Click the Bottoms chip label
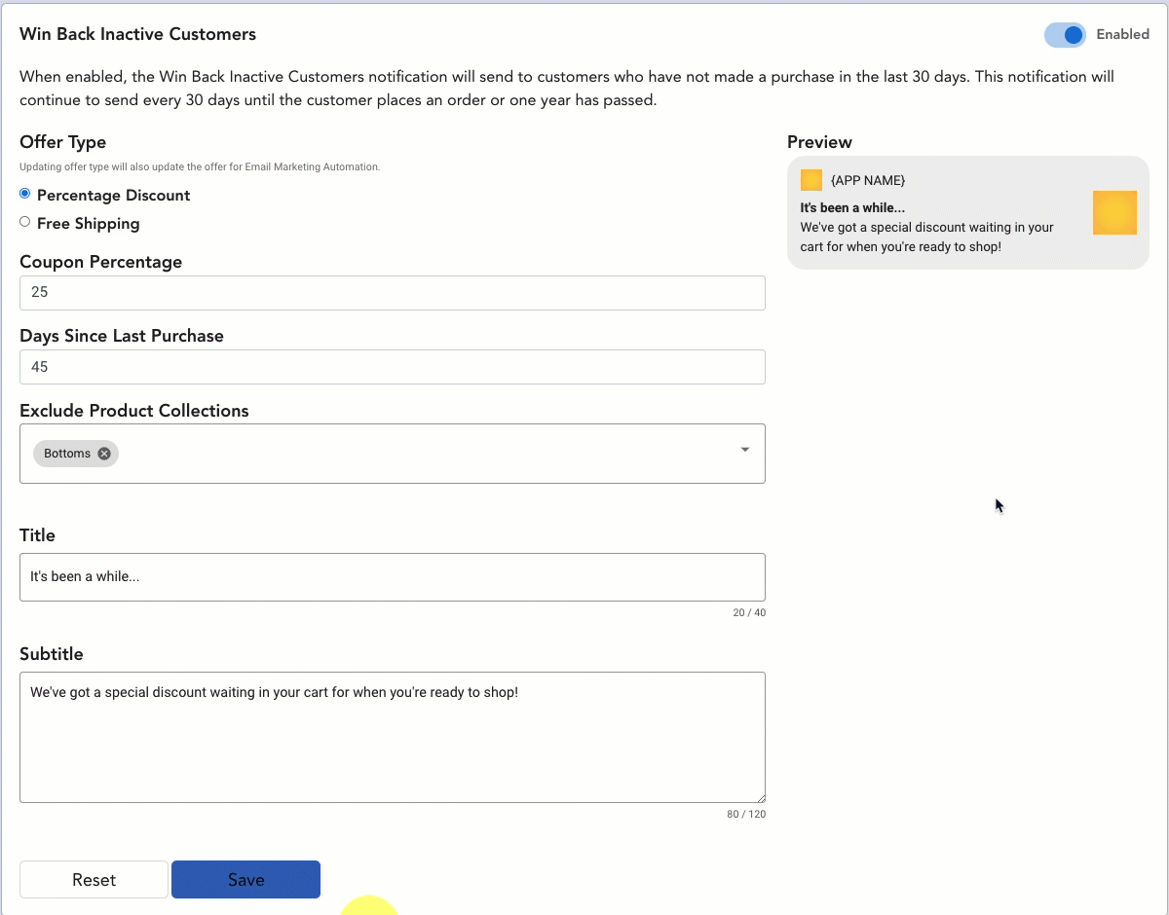 67,454
